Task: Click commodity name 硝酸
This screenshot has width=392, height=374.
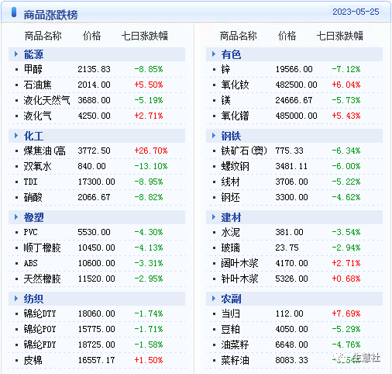Action: 33,197
